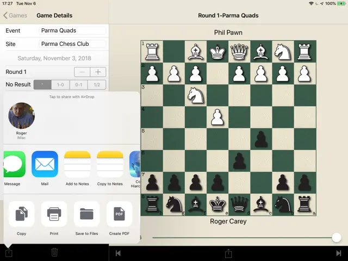
Task: Go back to the Games list
Action: click(15, 16)
